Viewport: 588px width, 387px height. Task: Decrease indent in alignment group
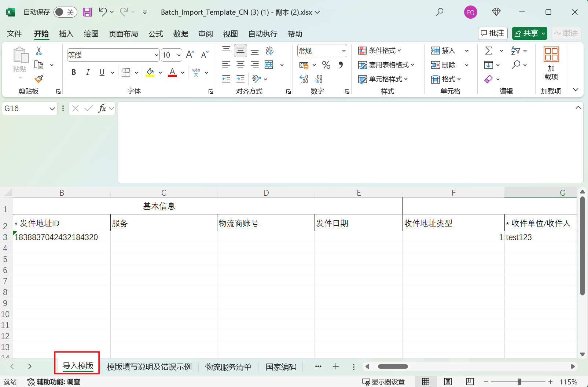point(226,79)
